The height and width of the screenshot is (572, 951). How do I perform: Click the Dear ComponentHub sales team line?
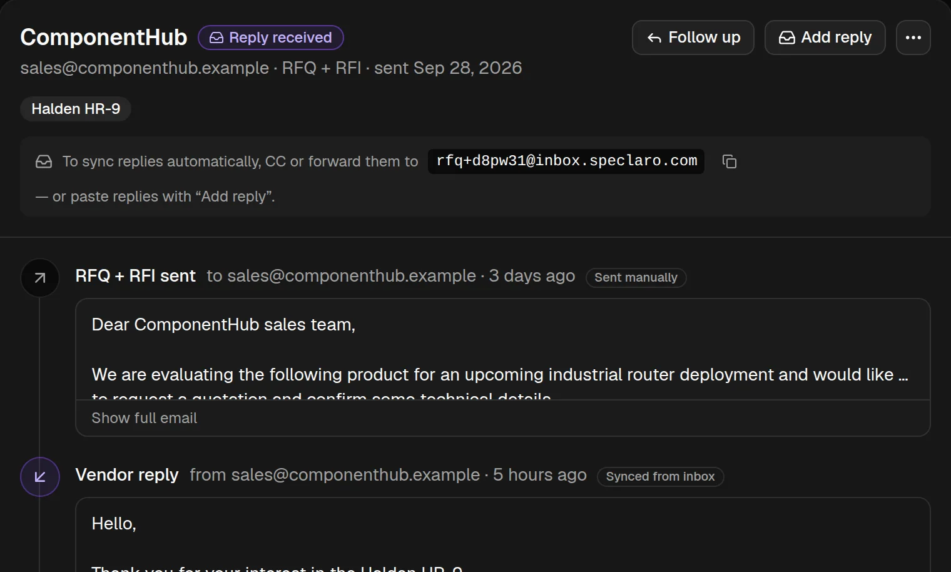(x=223, y=325)
